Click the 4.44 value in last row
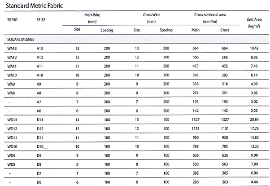 click(254, 182)
